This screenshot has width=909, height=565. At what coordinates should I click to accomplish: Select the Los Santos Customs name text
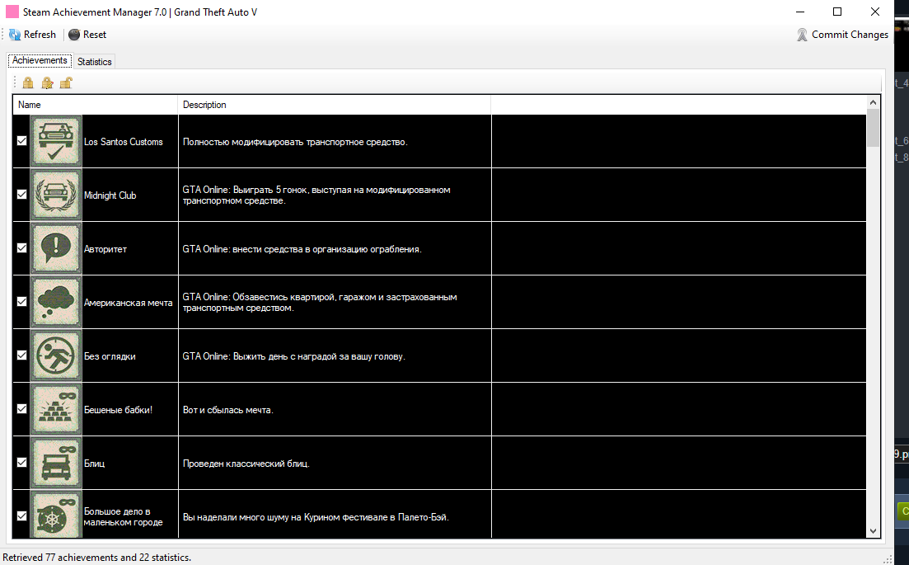point(124,142)
